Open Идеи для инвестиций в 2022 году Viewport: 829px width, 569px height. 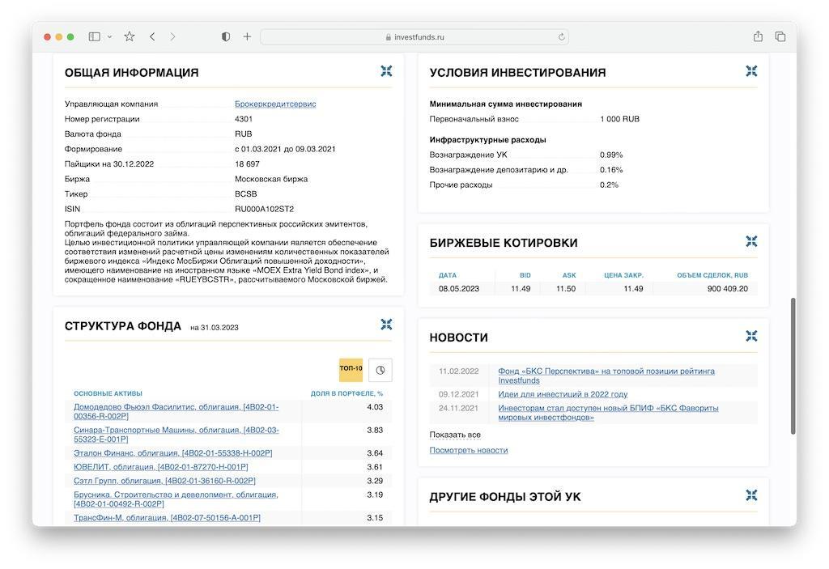point(562,394)
